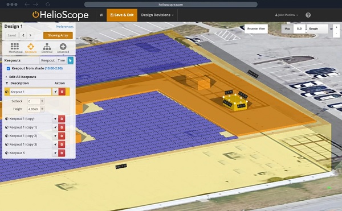
Task: Step back with the undo arrow
Action: pos(23,35)
